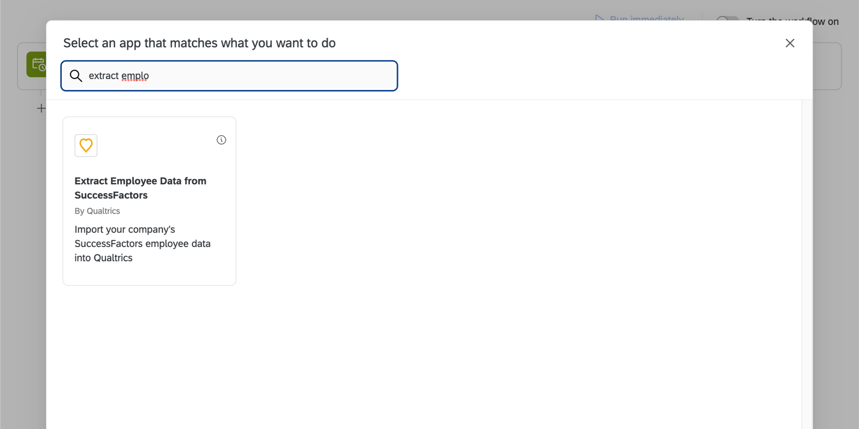859x429 pixels.
Task: Dismiss the Select an app dialog
Action: (790, 43)
